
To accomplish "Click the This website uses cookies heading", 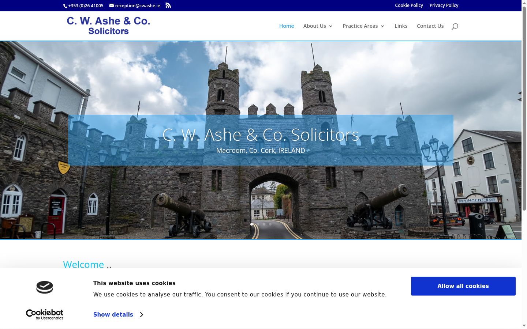I will point(134,283).
